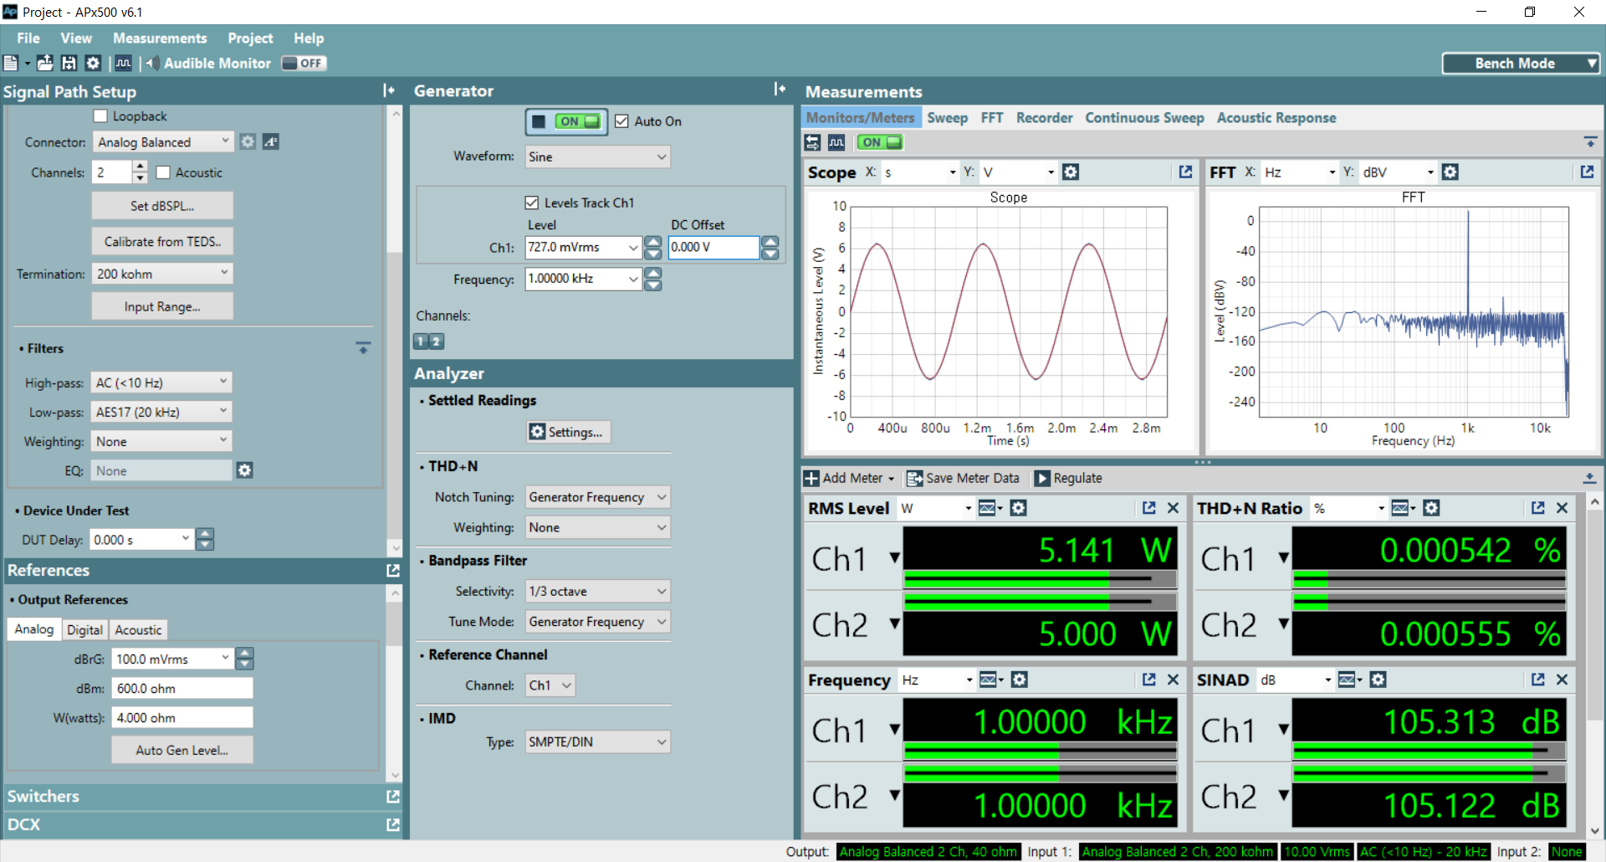Pin the Generator panel
Image resolution: width=1606 pixels, height=862 pixels.
click(780, 89)
